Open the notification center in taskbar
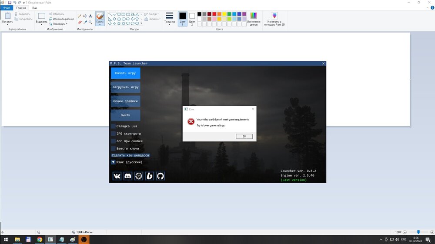Screen dimensions: 435x244 pos(428,240)
